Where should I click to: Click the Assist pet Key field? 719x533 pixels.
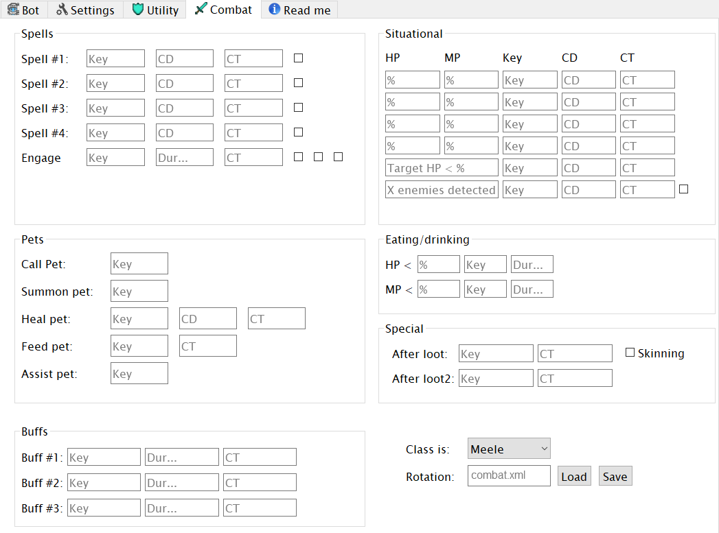tap(139, 373)
